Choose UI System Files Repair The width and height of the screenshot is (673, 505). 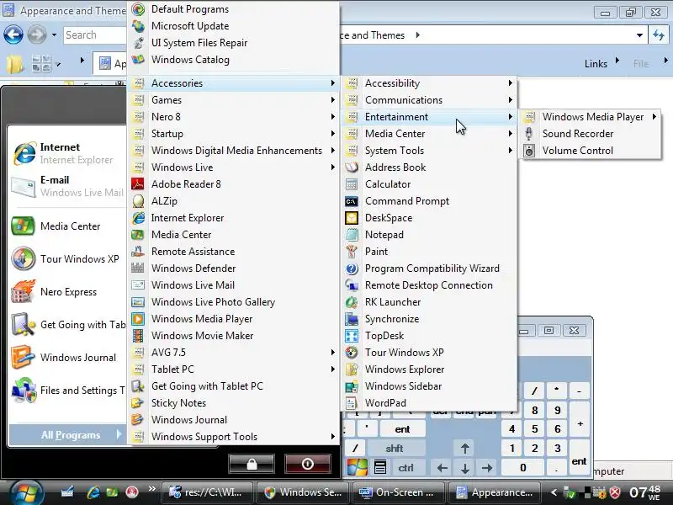click(x=234, y=43)
